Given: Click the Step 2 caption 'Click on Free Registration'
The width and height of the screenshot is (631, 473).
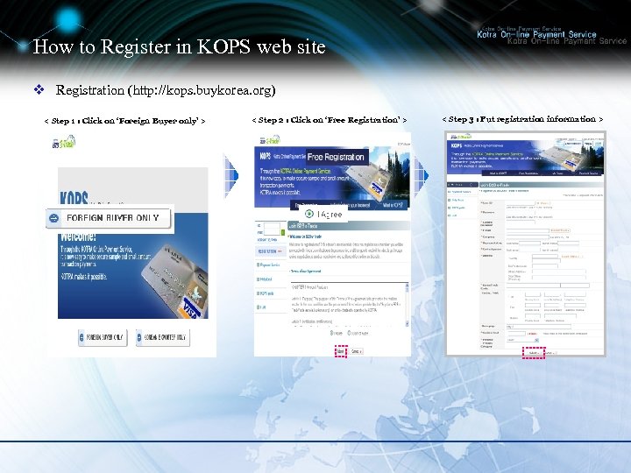Looking at the screenshot, I should coord(330,120).
